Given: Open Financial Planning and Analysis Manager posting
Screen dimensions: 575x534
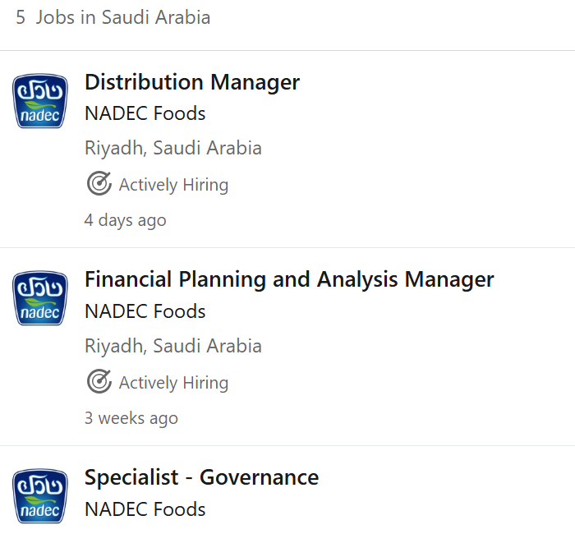Looking at the screenshot, I should 289,279.
